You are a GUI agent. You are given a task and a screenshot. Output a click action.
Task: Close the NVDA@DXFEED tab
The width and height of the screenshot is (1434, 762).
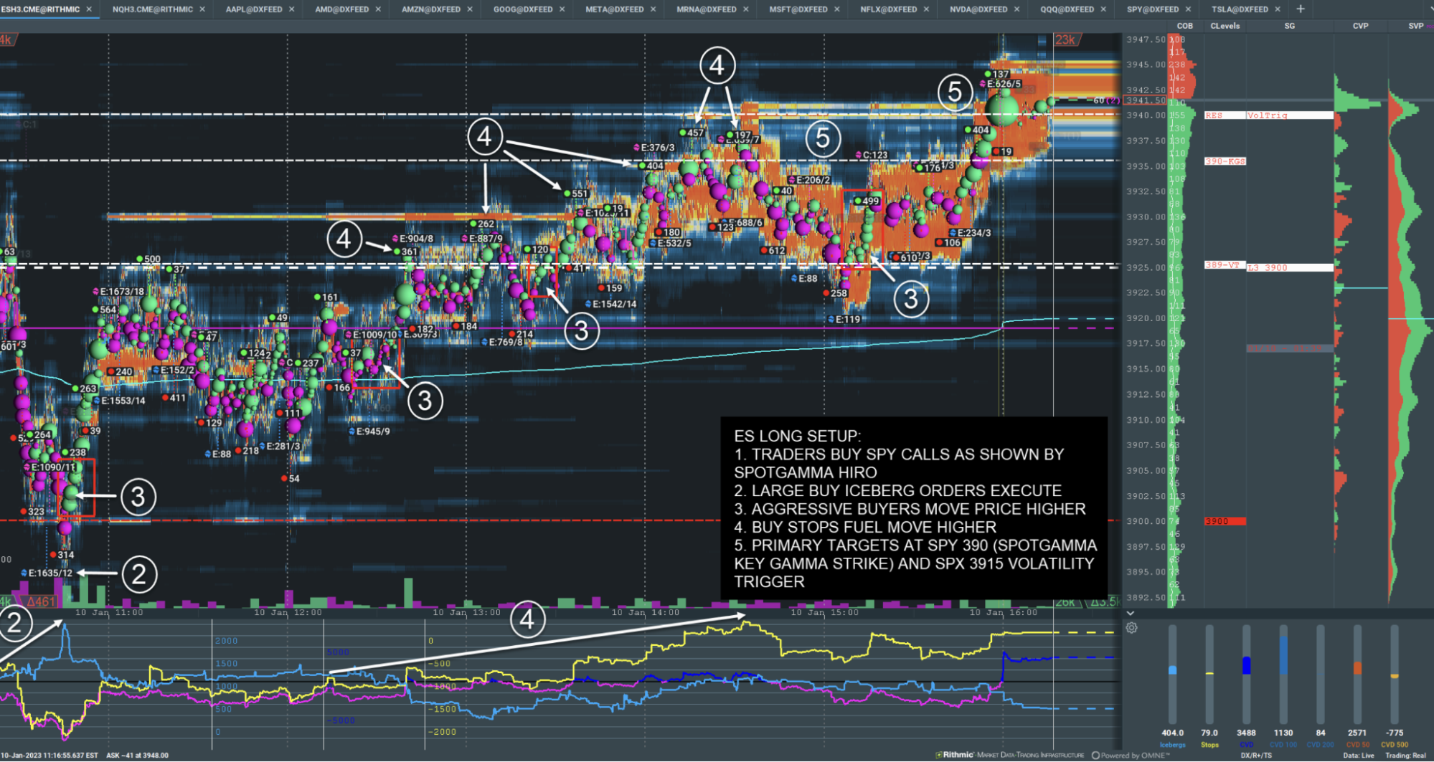1016,9
